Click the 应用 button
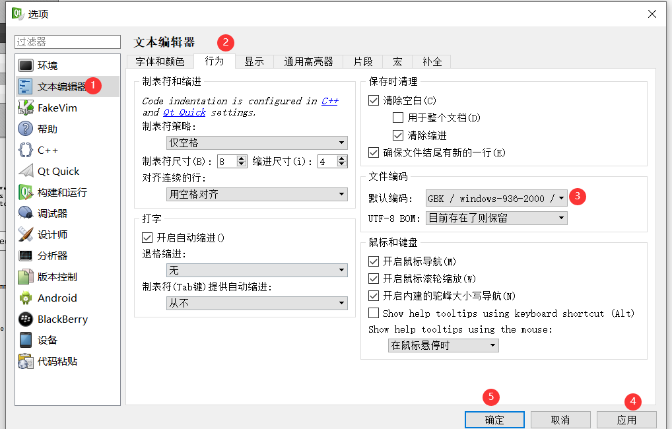This screenshot has width=672, height=429. [626, 420]
